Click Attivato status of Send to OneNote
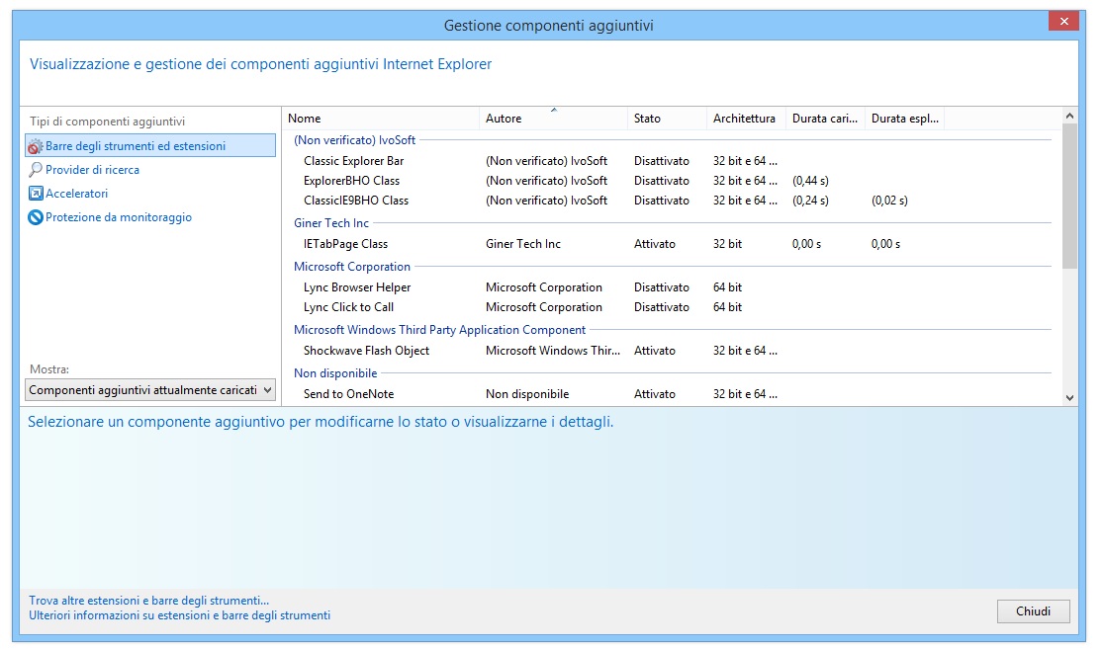The width and height of the screenshot is (1103, 650). click(655, 394)
